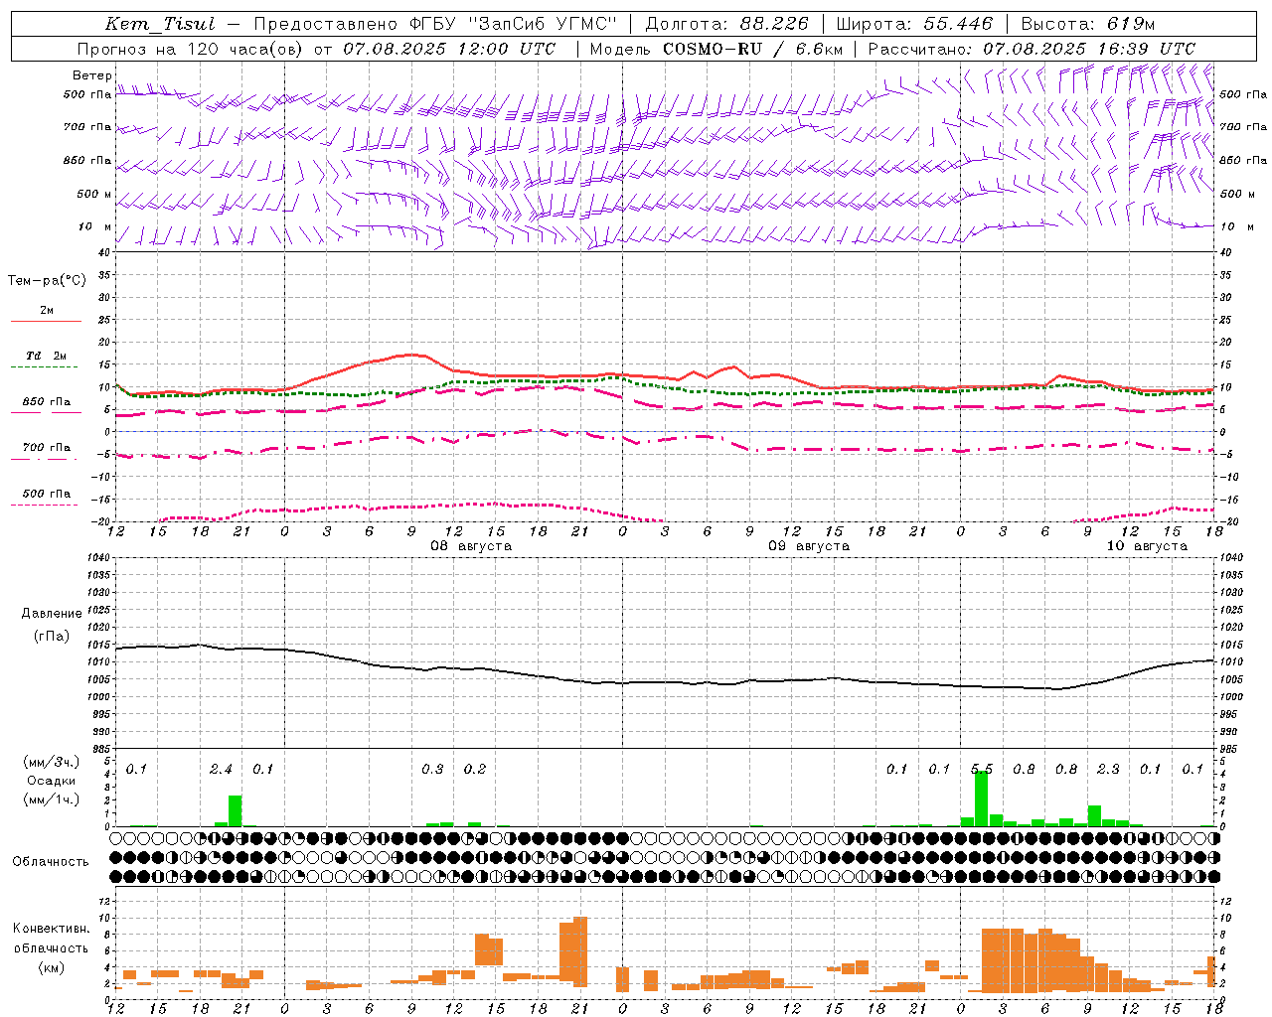Click the Тем-ра(°C) legend title
The width and height of the screenshot is (1272, 1017).
(x=47, y=281)
